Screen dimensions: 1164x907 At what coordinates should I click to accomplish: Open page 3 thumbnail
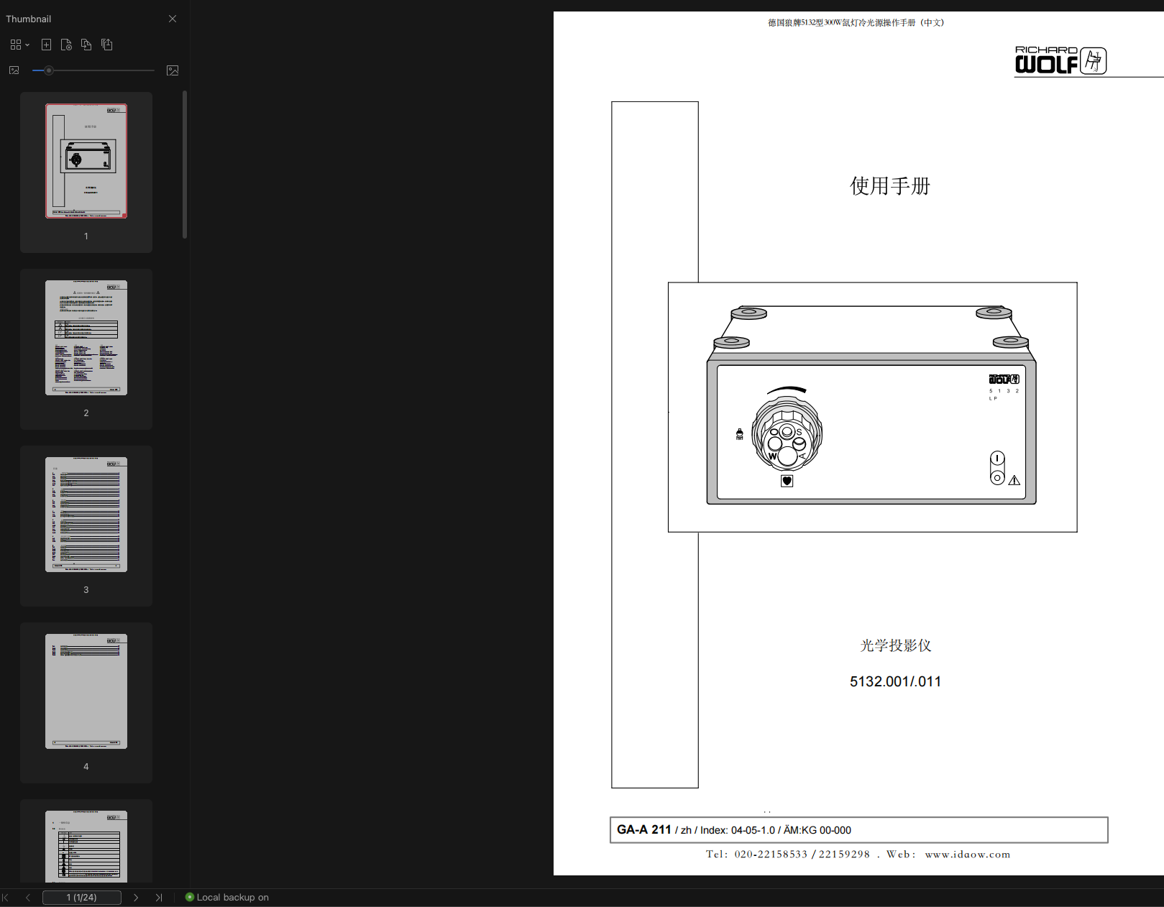point(86,515)
